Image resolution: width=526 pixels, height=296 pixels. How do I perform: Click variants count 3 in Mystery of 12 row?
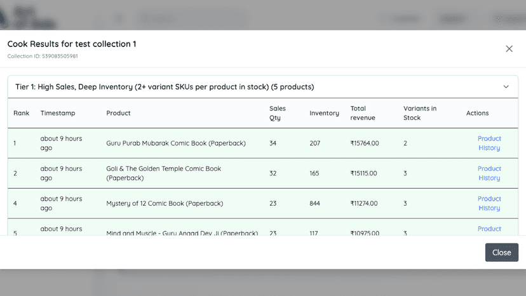pyautogui.click(x=405, y=203)
